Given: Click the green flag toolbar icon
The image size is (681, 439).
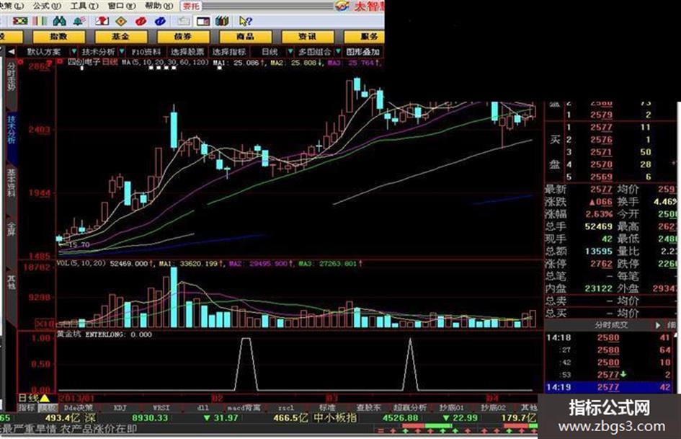Looking at the screenshot, I should [x=20, y=21].
